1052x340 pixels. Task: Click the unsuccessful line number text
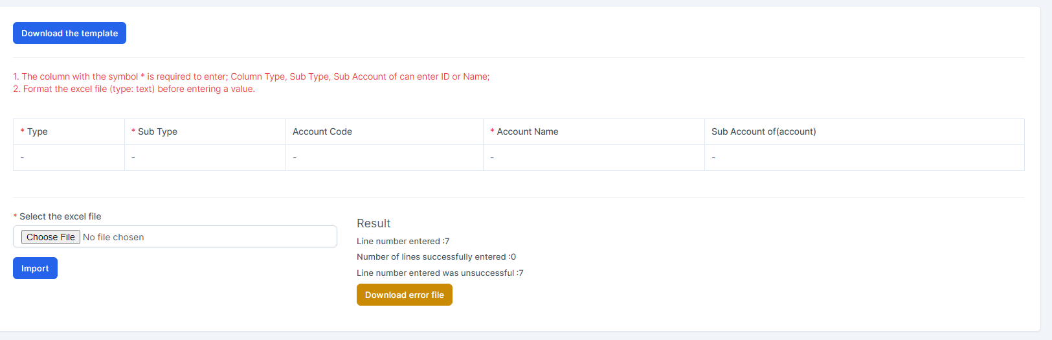[x=440, y=273]
